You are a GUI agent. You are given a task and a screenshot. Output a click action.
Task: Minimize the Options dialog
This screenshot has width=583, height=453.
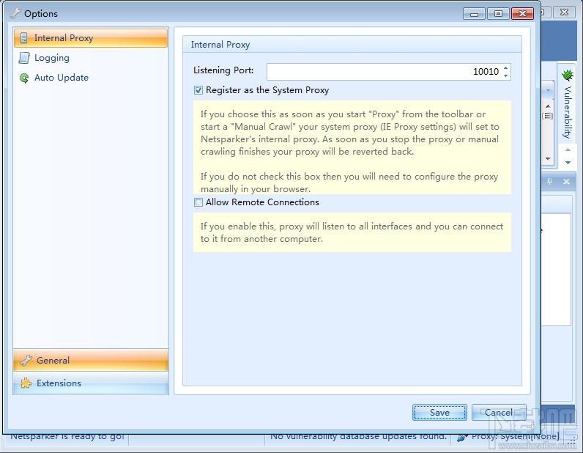pos(474,14)
